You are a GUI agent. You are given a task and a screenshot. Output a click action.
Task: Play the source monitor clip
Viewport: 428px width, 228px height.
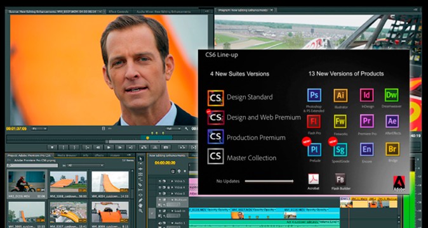109,147
